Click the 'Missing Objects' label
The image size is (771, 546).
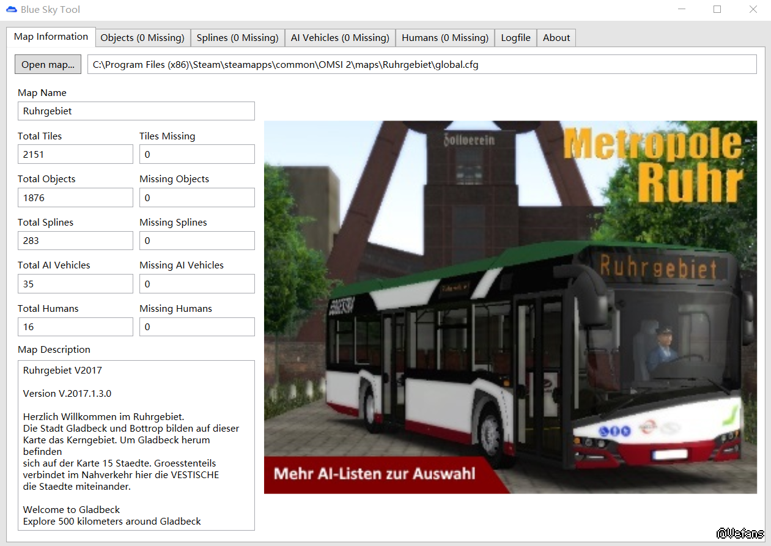[174, 179]
